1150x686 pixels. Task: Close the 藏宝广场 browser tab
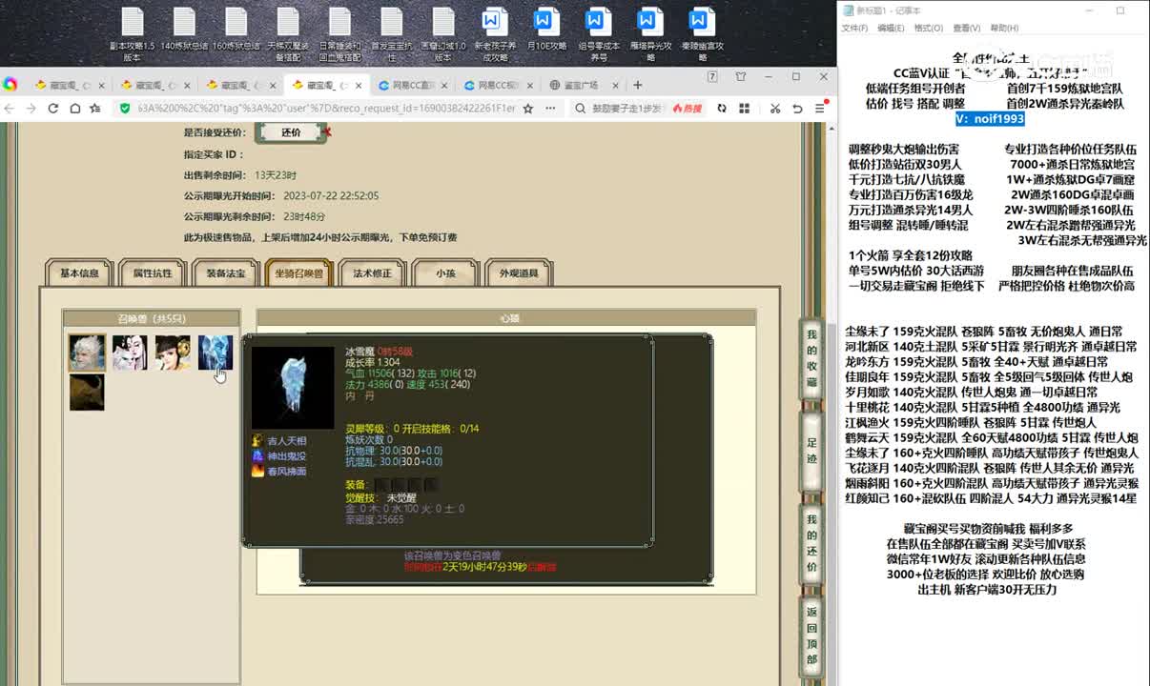[615, 85]
